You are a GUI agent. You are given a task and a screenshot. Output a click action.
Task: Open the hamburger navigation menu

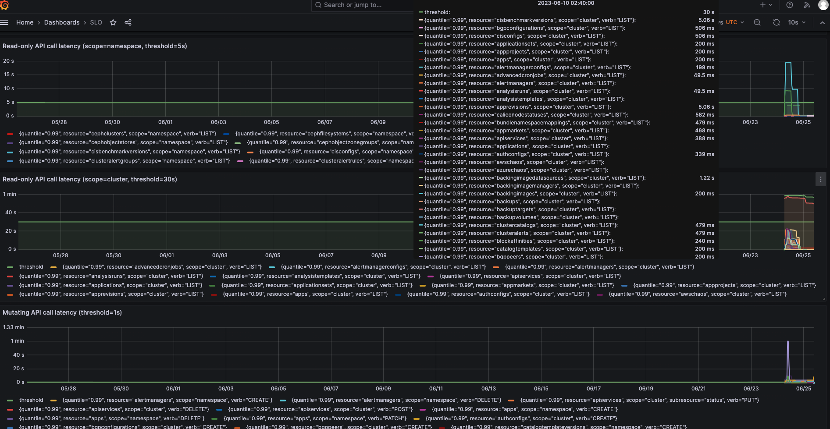(4, 22)
